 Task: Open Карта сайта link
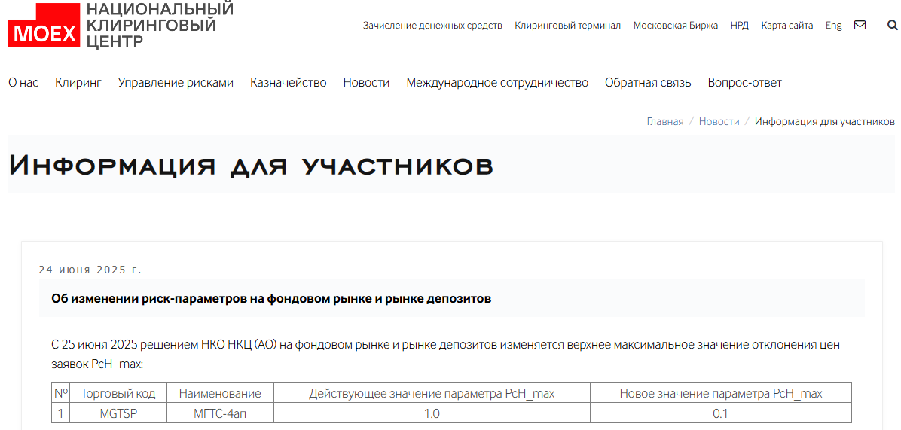click(x=787, y=26)
